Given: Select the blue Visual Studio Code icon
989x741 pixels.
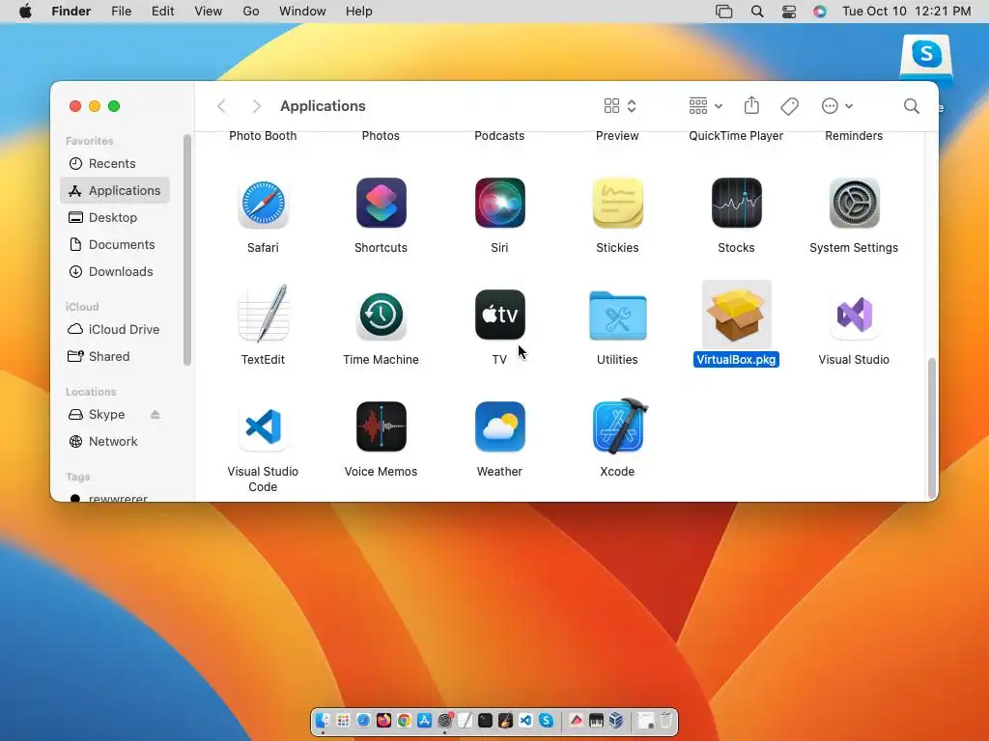Looking at the screenshot, I should click(263, 427).
